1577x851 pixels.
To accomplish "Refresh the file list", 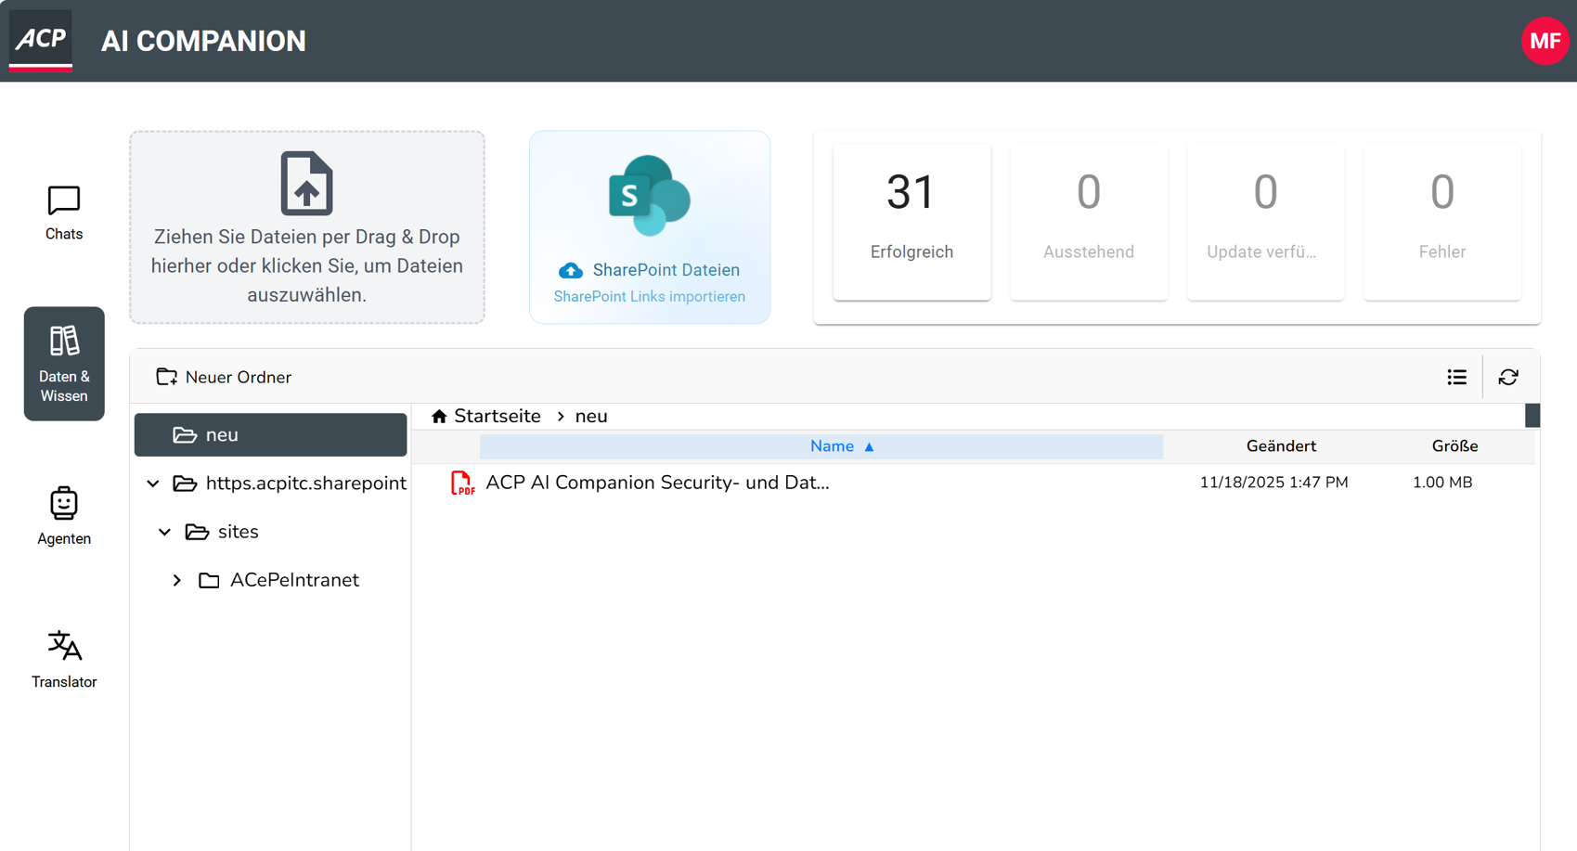I will [x=1508, y=377].
